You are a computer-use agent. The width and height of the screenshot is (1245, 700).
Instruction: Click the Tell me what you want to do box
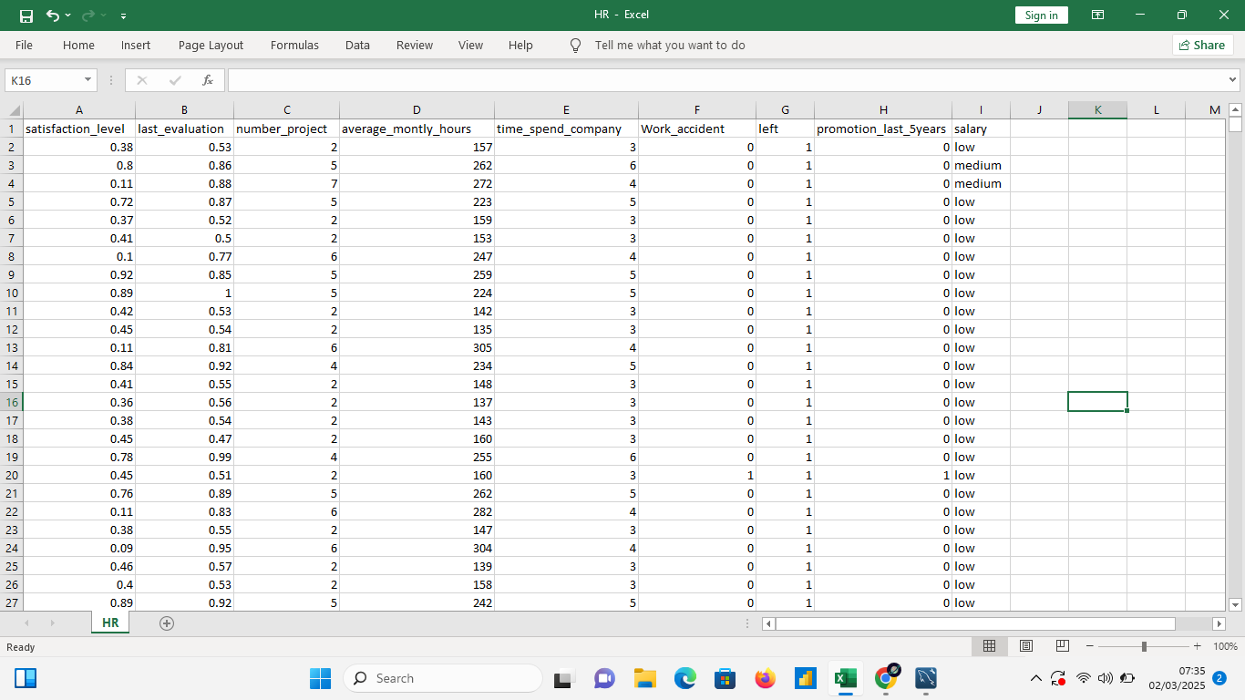pos(670,45)
